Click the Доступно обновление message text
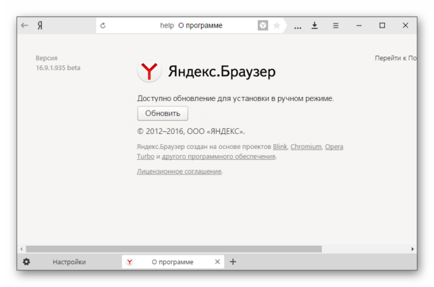Viewport: 434px width, 287px height. 236,98
